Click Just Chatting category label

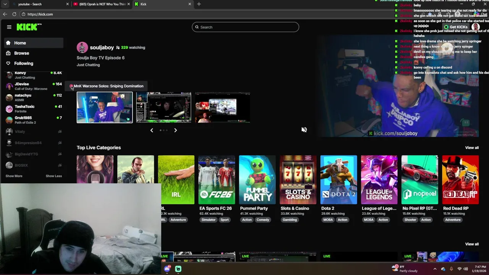(x=88, y=65)
